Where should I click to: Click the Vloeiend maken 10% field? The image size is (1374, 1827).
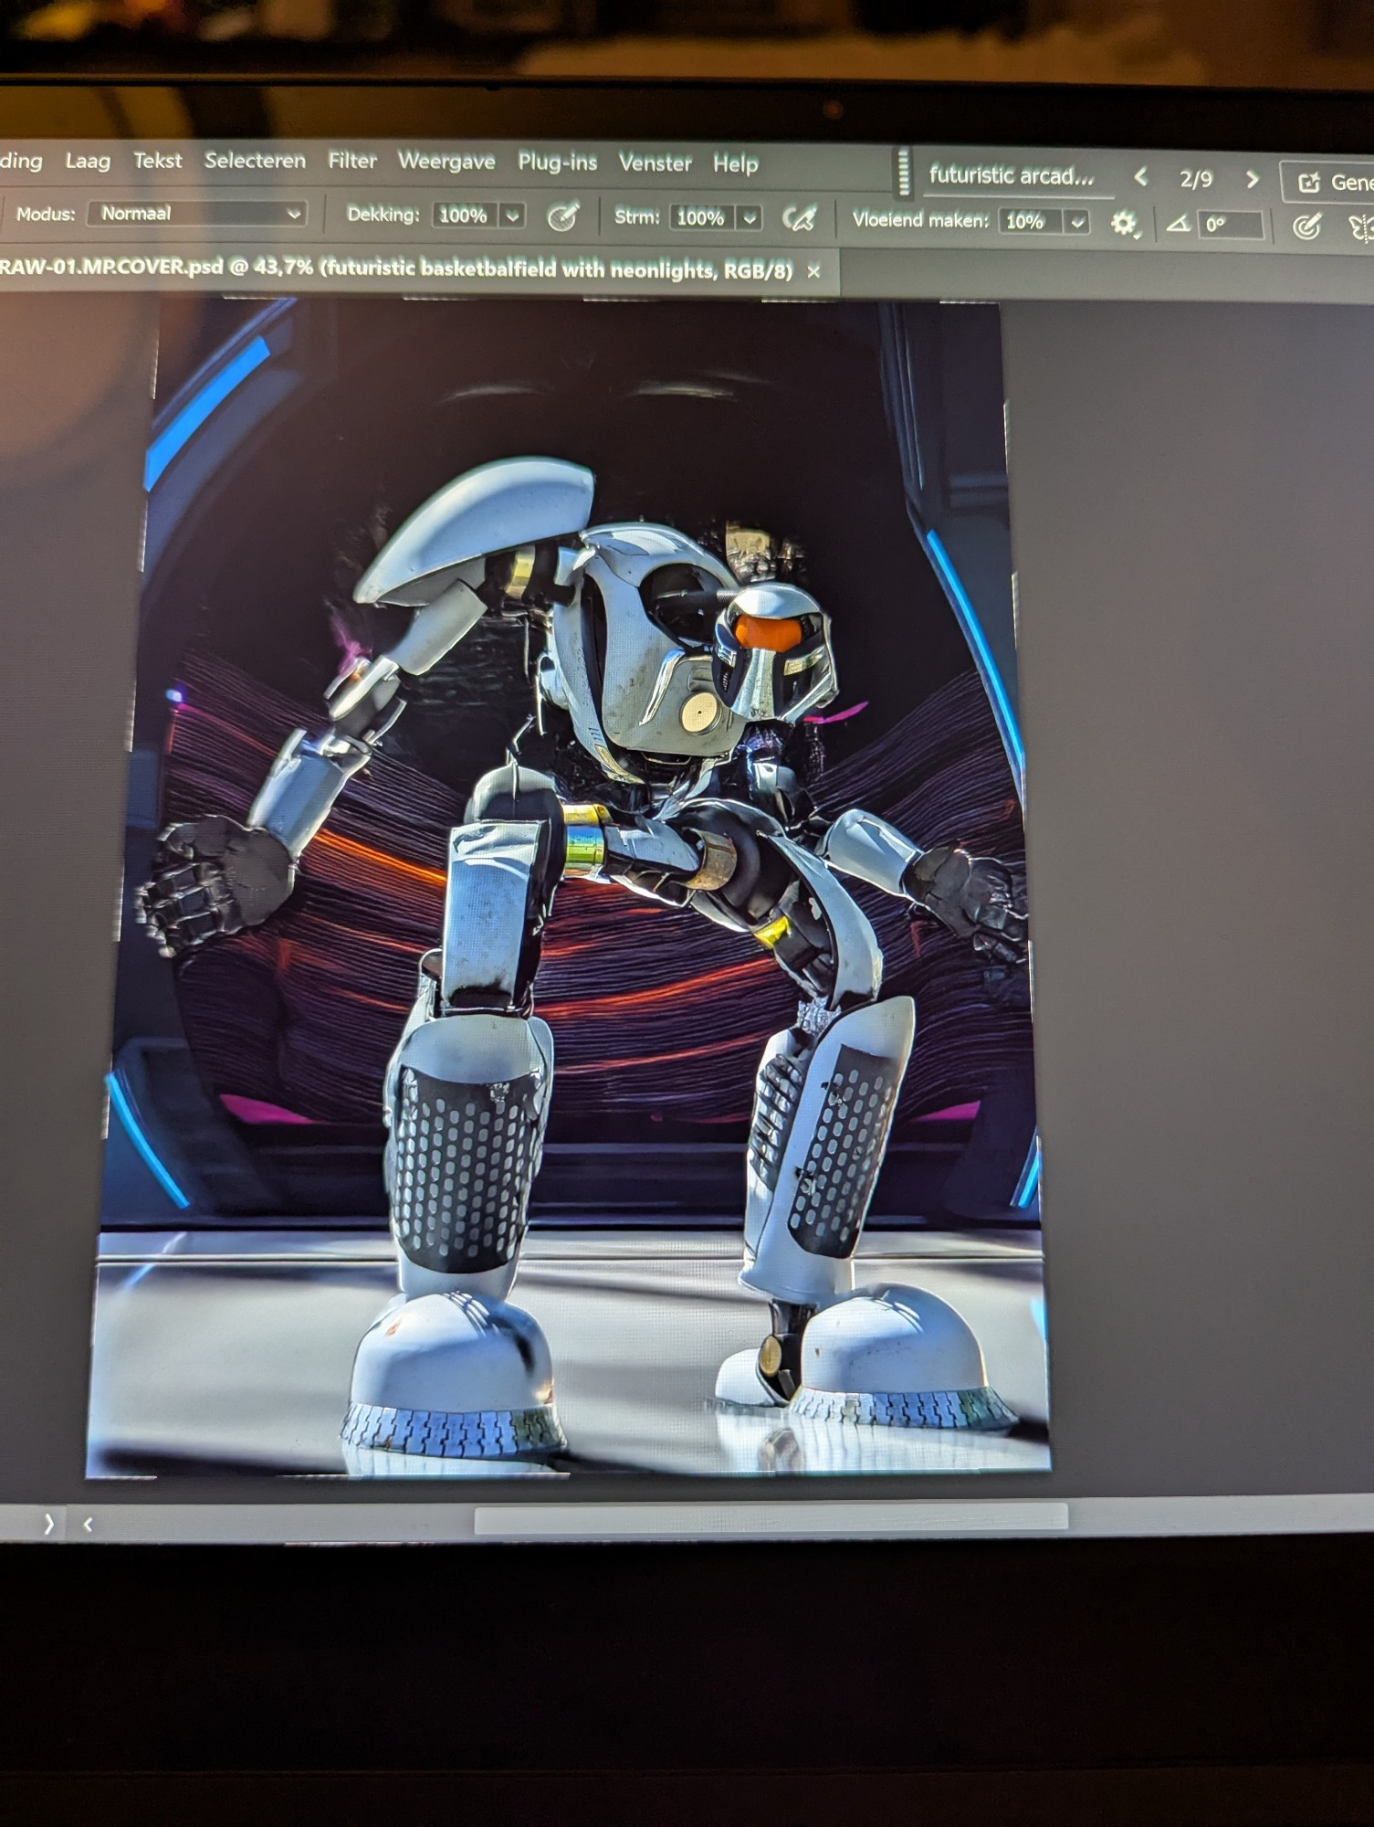pos(1030,221)
